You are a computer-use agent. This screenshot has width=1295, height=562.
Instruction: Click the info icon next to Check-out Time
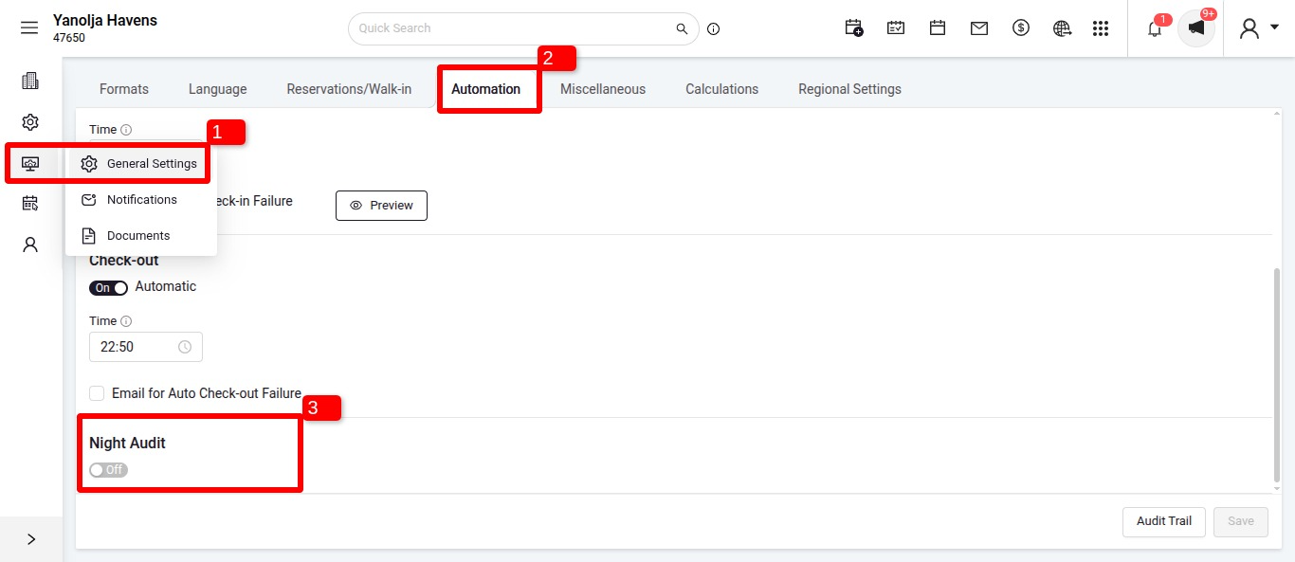[x=126, y=321]
